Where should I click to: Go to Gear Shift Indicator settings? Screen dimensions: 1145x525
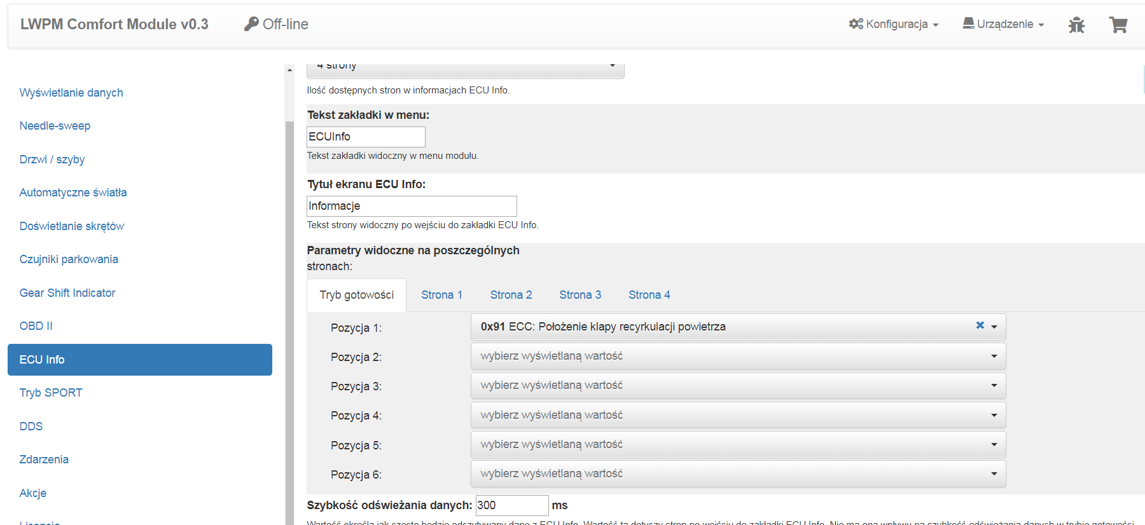click(67, 293)
